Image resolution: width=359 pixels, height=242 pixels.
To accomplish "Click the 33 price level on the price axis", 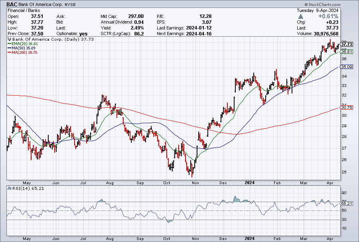I will click(344, 86).
